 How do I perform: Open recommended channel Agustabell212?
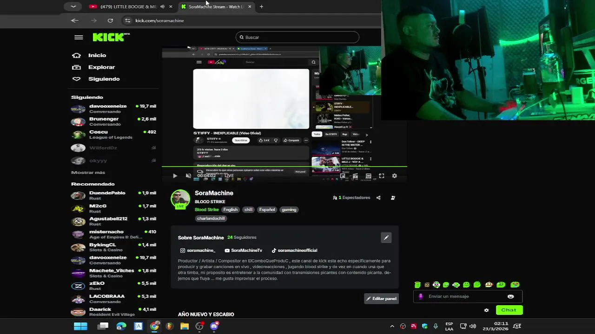point(113,221)
